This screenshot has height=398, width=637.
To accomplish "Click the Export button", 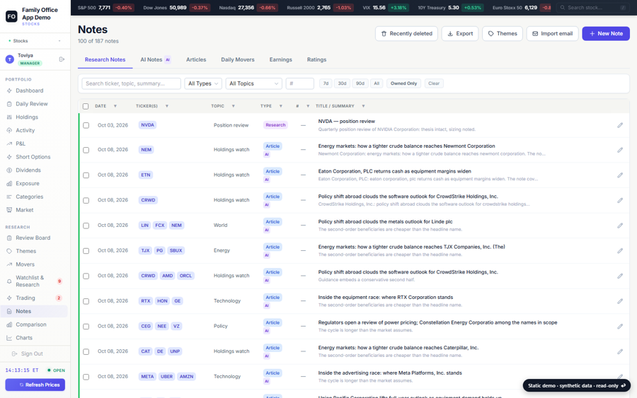I will (x=460, y=34).
